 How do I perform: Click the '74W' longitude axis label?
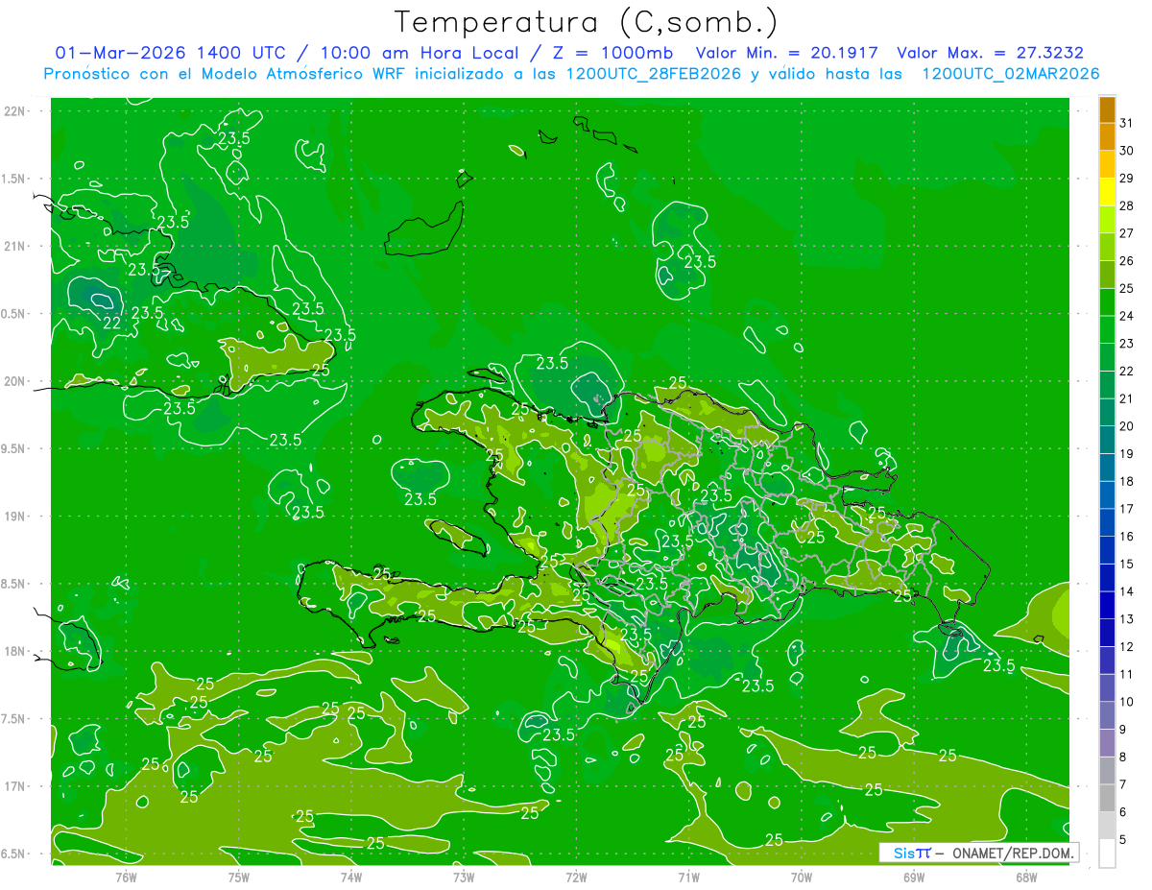[x=351, y=877]
